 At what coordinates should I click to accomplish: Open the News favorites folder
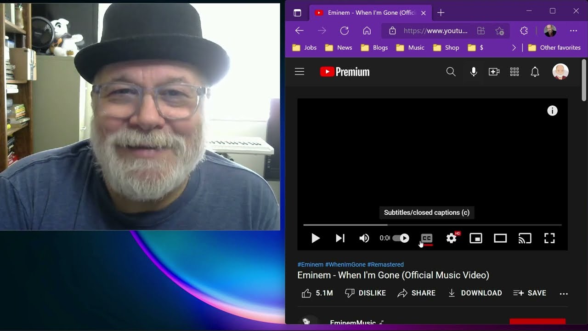[338, 47]
